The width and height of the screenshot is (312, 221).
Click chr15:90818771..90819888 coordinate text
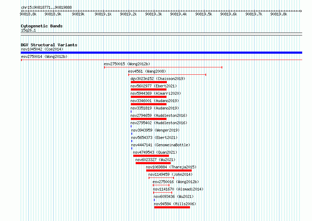(x=46, y=7)
